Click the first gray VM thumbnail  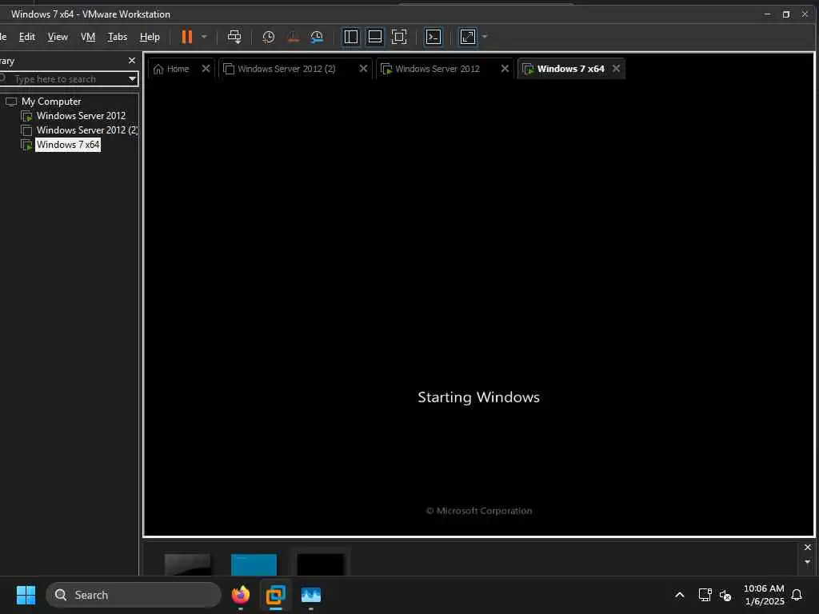(x=187, y=565)
